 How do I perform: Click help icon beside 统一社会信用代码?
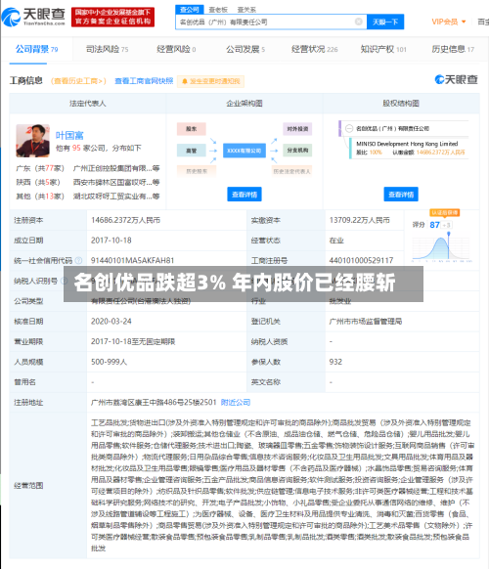[x=78, y=260]
